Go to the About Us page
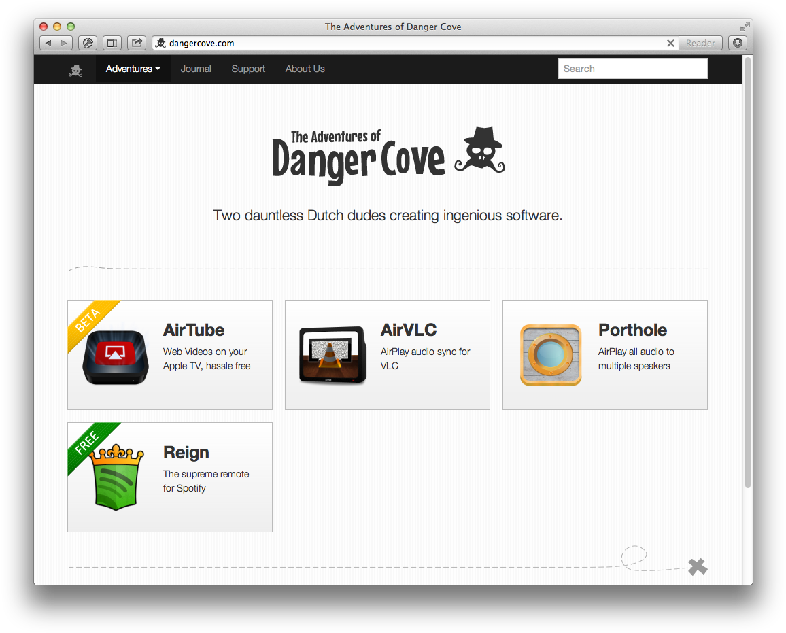 tap(305, 69)
